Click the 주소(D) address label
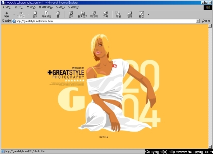 coord(6,21)
